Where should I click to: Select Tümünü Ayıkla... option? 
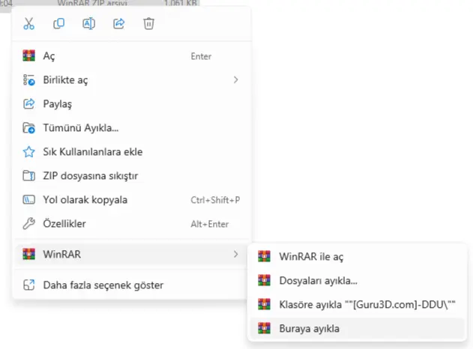131,128
